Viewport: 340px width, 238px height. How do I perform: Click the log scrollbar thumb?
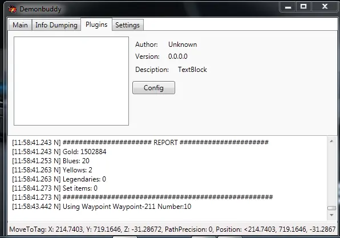[331, 208]
